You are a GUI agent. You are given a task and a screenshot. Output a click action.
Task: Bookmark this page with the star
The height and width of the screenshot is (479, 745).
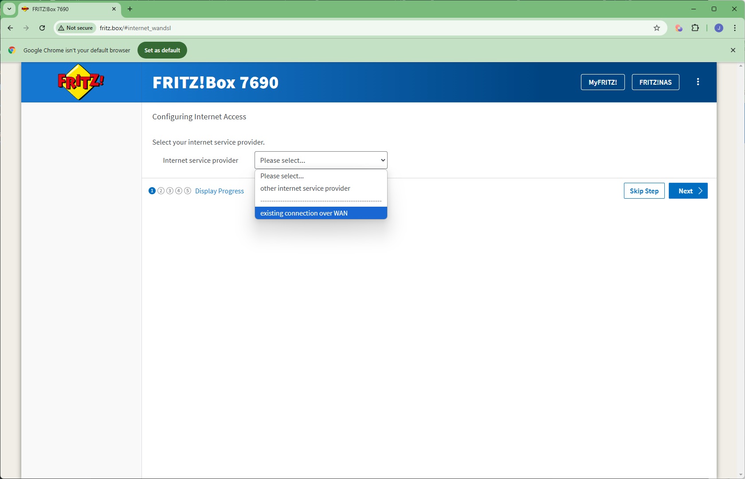point(657,28)
